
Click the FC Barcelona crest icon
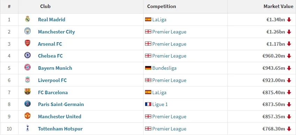pyautogui.click(x=28, y=92)
